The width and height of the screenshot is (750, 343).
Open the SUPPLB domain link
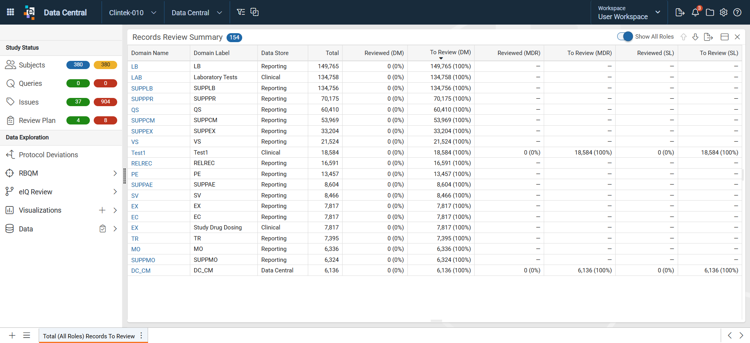142,89
